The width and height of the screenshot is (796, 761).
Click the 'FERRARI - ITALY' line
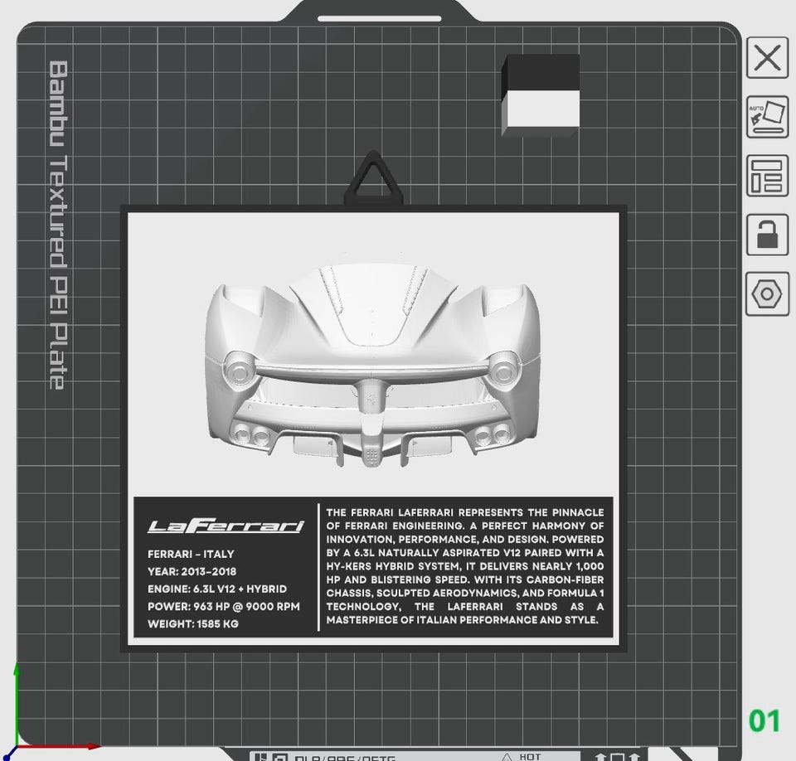tap(191, 554)
